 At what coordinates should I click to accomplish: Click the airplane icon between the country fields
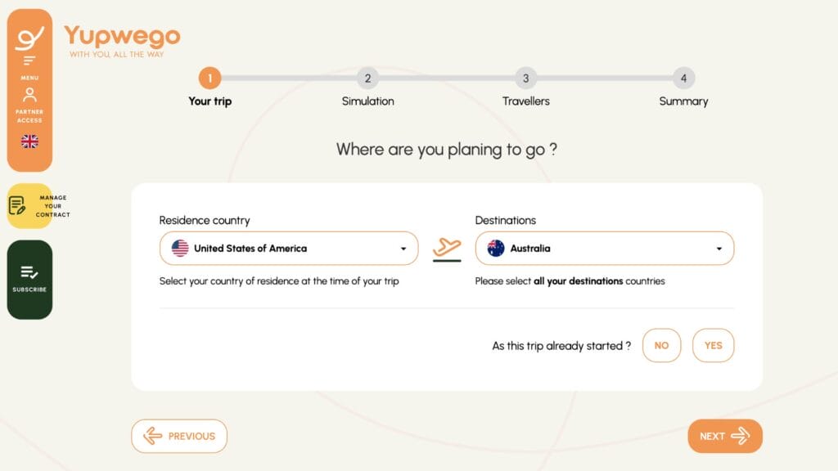447,247
